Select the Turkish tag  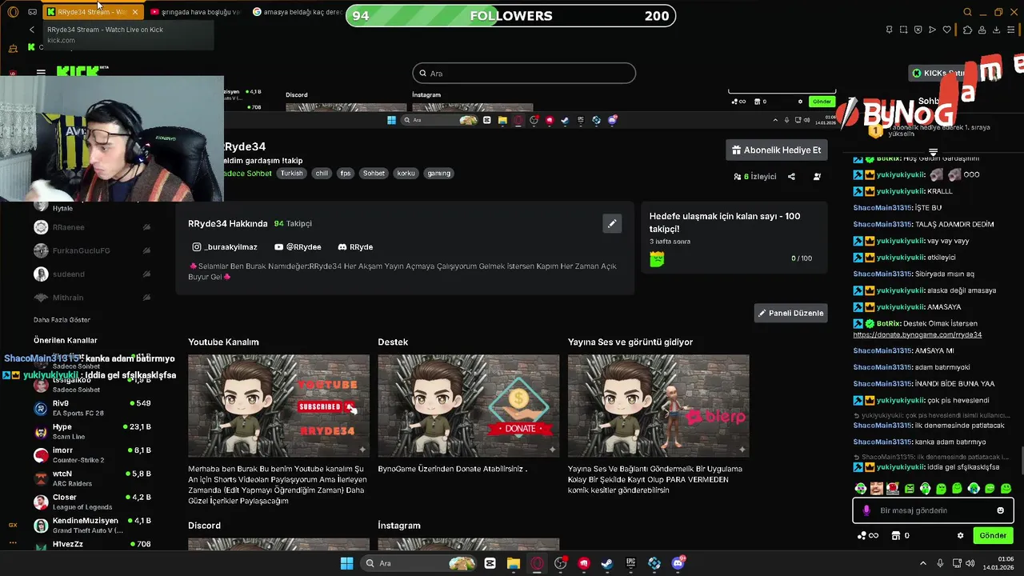tap(291, 173)
